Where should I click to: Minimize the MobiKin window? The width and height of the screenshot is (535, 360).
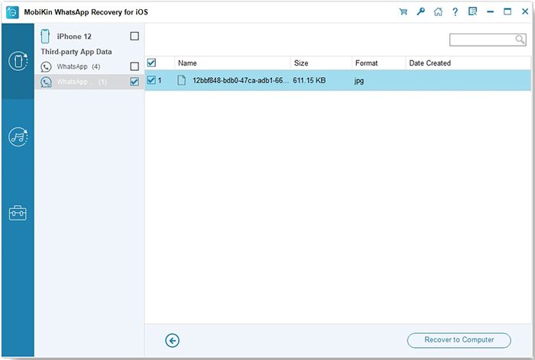(491, 12)
